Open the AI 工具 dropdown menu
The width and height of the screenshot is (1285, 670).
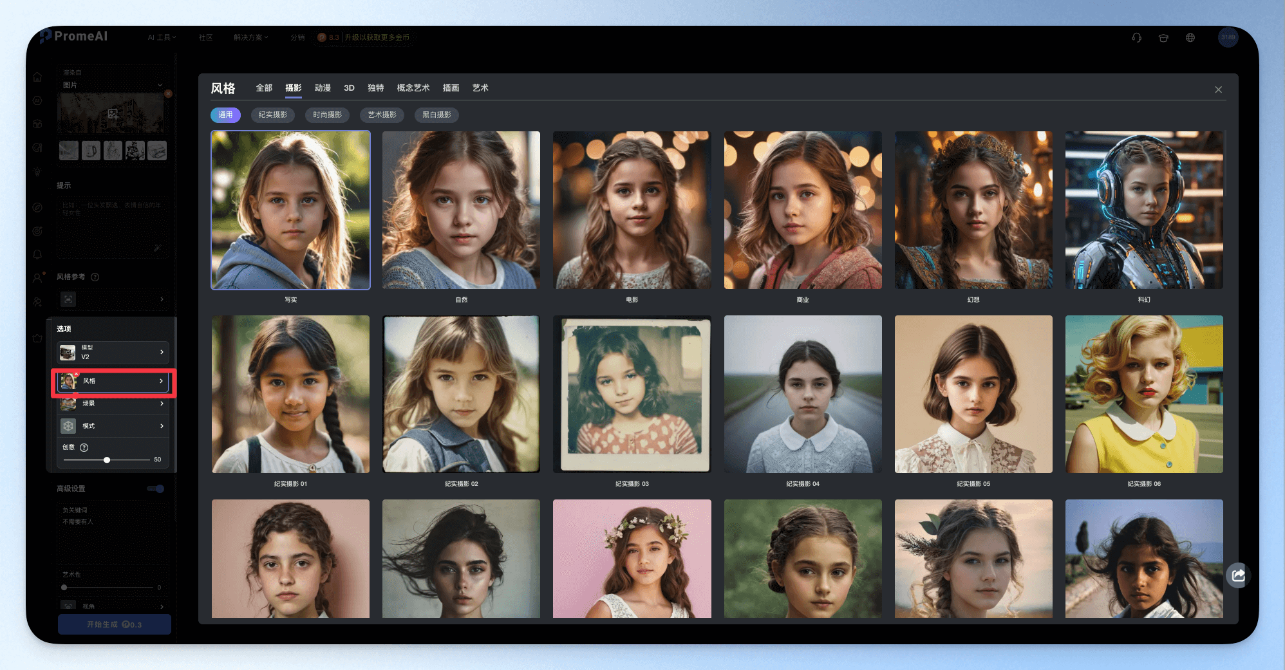pyautogui.click(x=162, y=37)
